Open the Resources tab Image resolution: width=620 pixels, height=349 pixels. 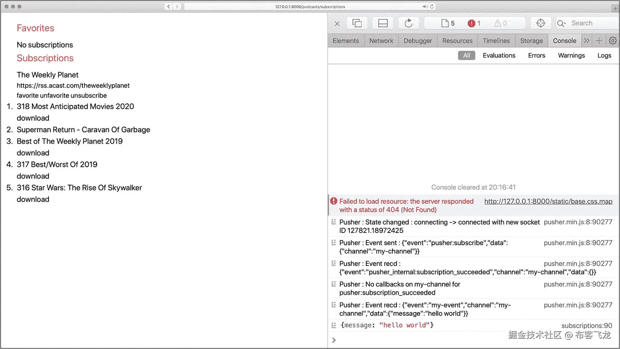pyautogui.click(x=457, y=41)
